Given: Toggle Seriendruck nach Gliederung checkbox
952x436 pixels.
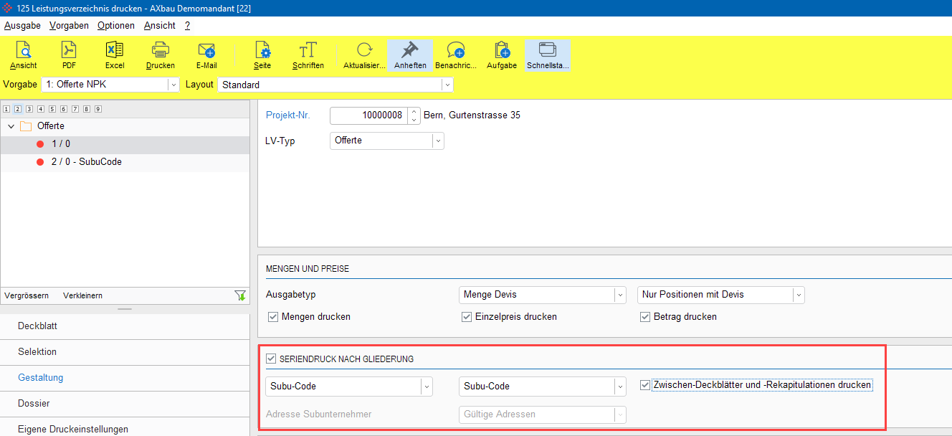Looking at the screenshot, I should 271,359.
